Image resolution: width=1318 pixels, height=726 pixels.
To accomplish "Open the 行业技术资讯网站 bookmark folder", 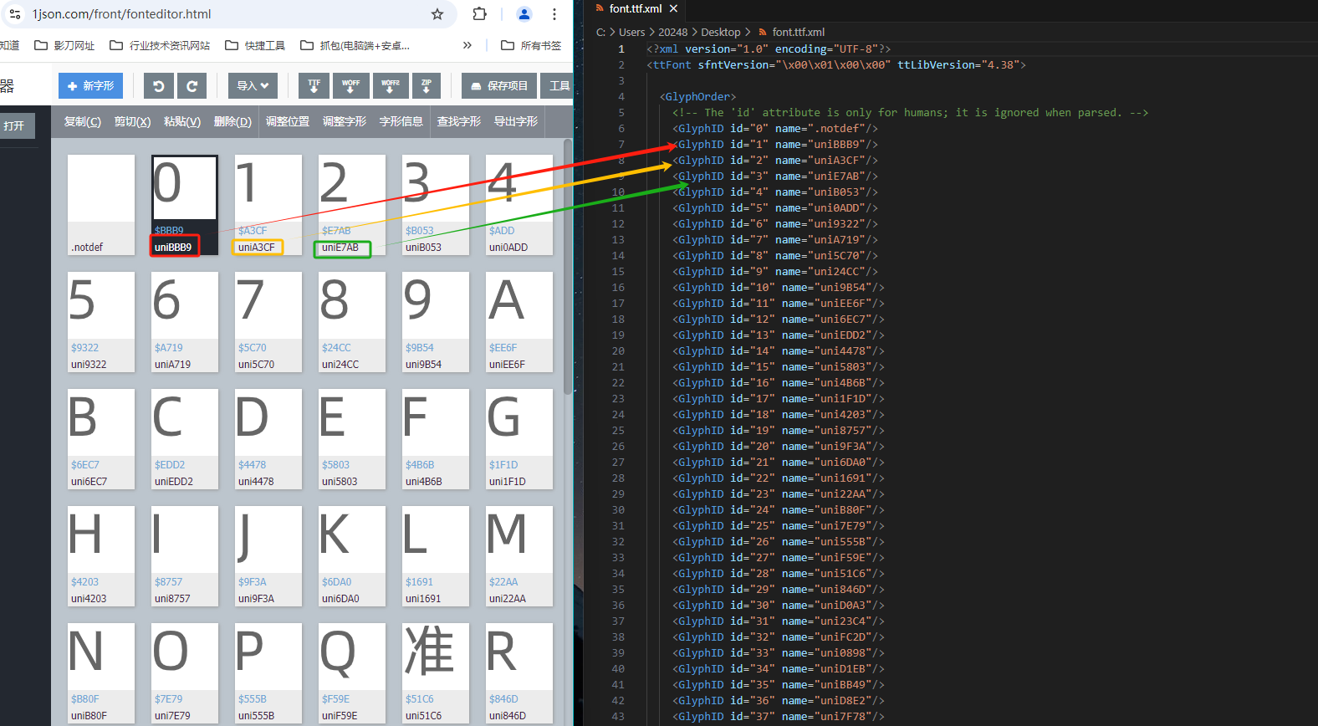I will (160, 45).
